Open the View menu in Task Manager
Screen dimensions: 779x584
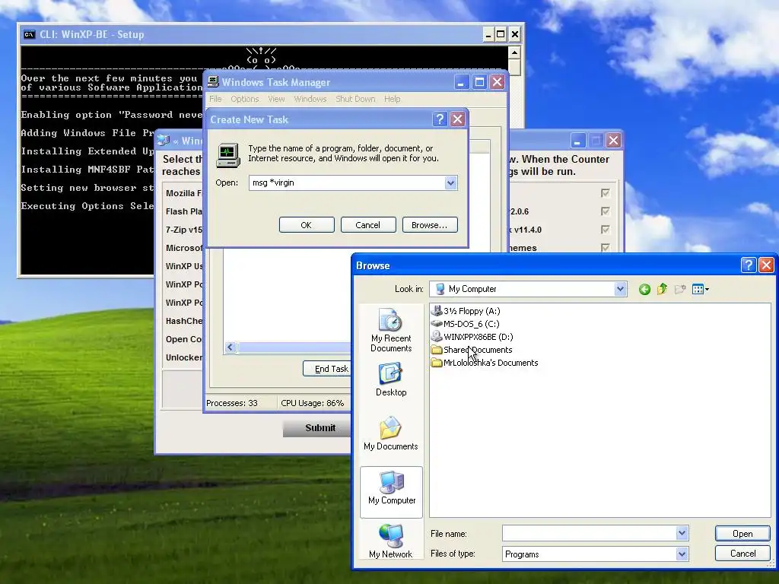276,99
